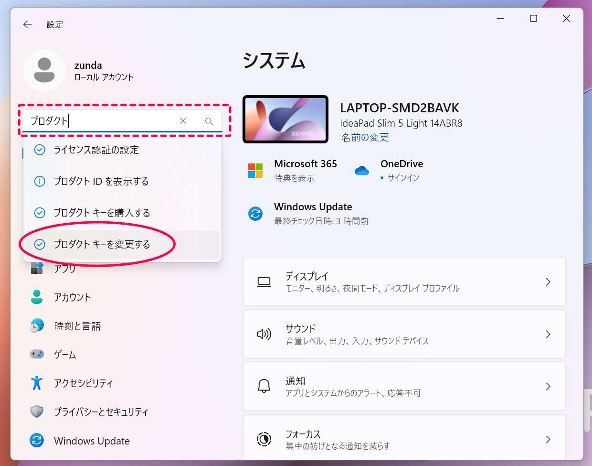This screenshot has width=592, height=466.
Task: Expand the 通知 settings entry
Action: coord(548,386)
